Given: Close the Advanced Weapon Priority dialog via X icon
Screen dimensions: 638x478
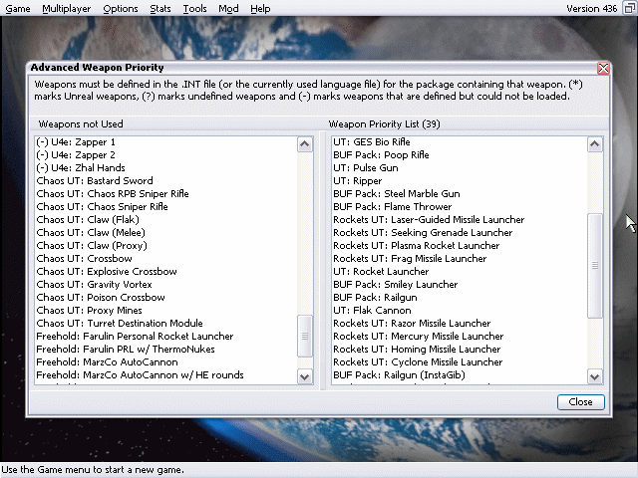Looking at the screenshot, I should click(x=603, y=69).
